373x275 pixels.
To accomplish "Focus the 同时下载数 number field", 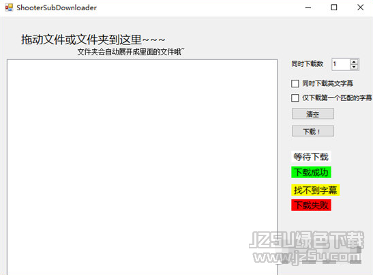I will tap(341, 64).
